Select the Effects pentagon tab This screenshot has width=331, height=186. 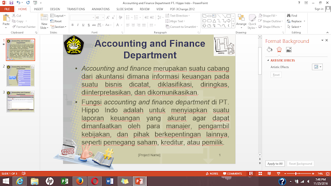(279, 50)
